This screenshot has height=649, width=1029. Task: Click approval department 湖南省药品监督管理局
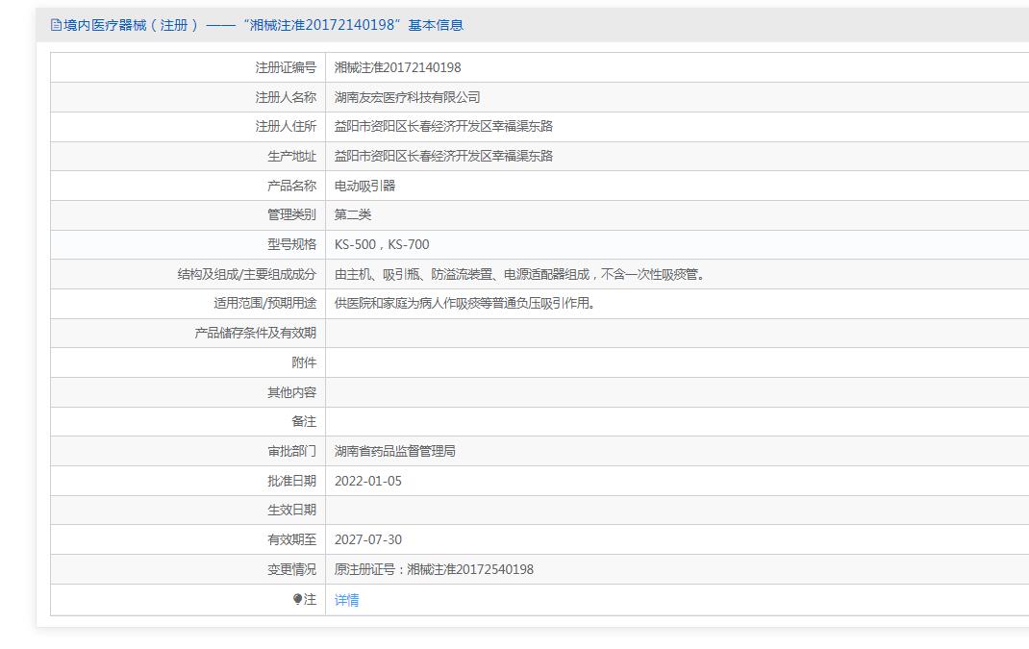(395, 451)
